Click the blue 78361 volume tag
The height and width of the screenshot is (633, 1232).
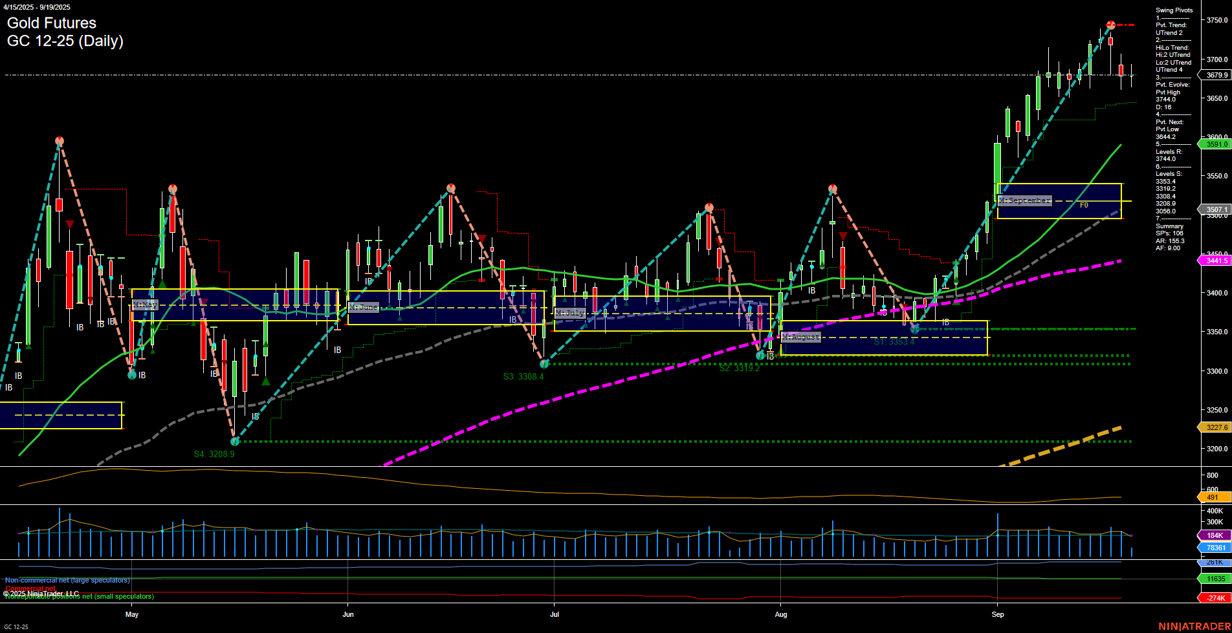coord(1216,548)
